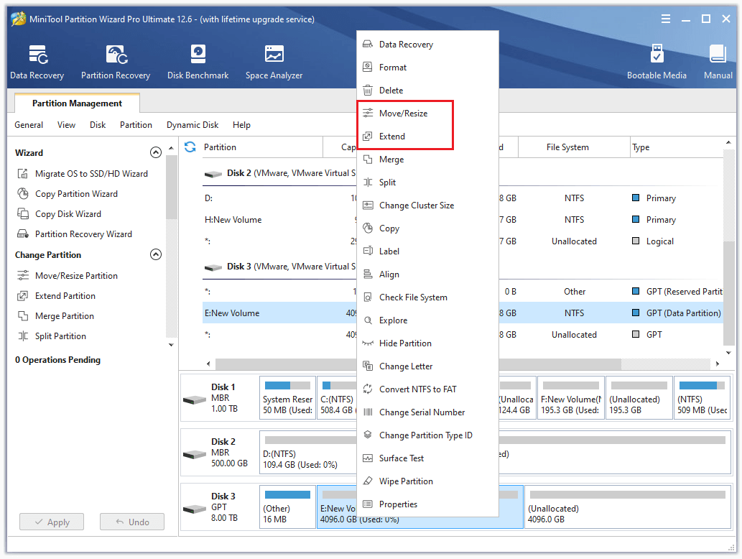Choose Split from the context menu
Screen dimensions: 742x559
(x=427, y=183)
